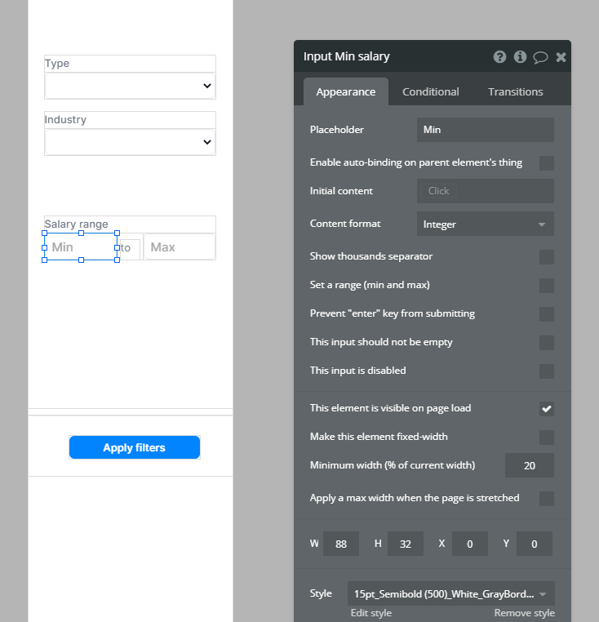Enable Set a range (min and max)
This screenshot has height=622, width=599.
pos(546,285)
